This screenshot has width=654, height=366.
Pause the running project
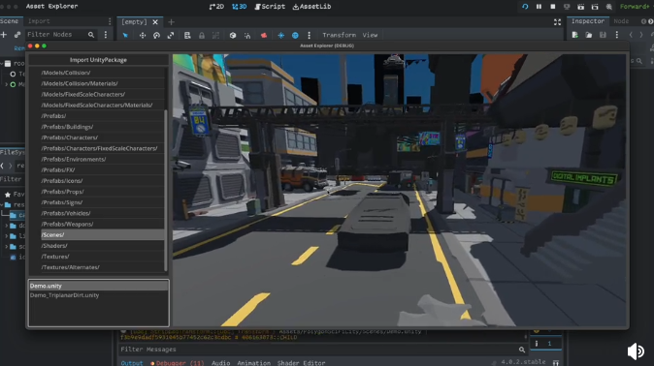(x=539, y=7)
